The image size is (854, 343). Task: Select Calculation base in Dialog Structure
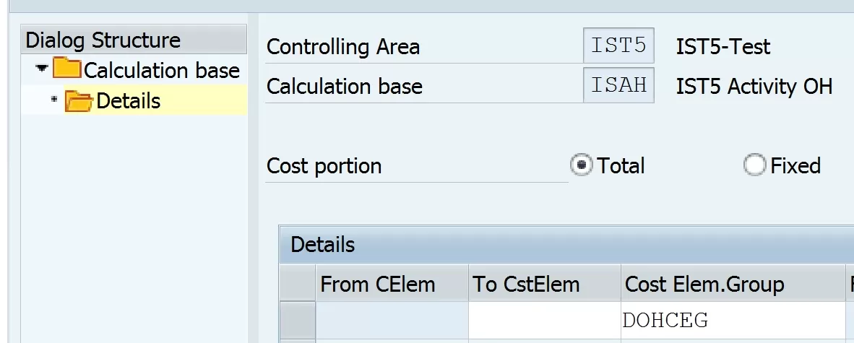click(x=162, y=70)
